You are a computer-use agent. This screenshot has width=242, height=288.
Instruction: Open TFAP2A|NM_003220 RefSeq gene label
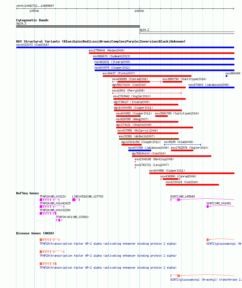click(x=53, y=196)
